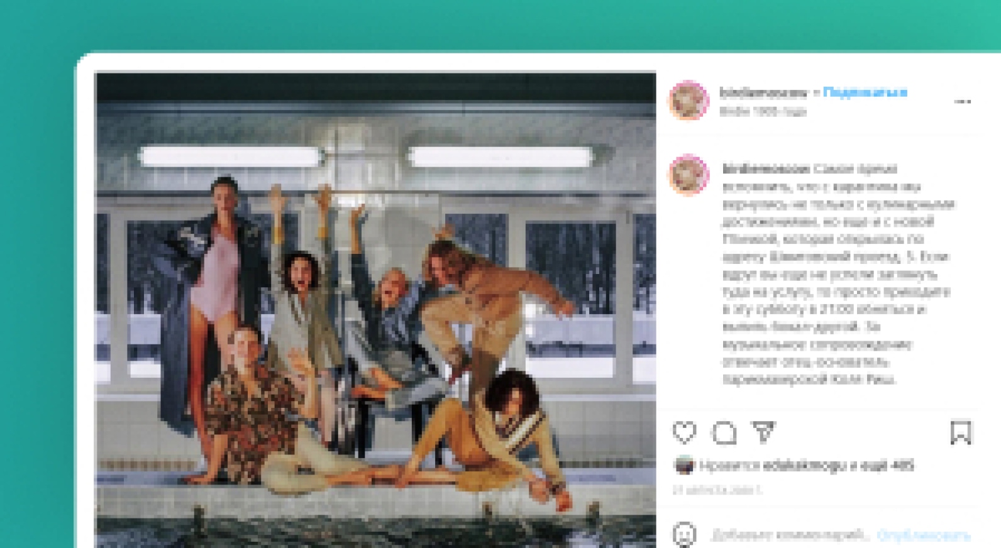Like the post with the heart icon
This screenshot has width=1001, height=548.
685,432
